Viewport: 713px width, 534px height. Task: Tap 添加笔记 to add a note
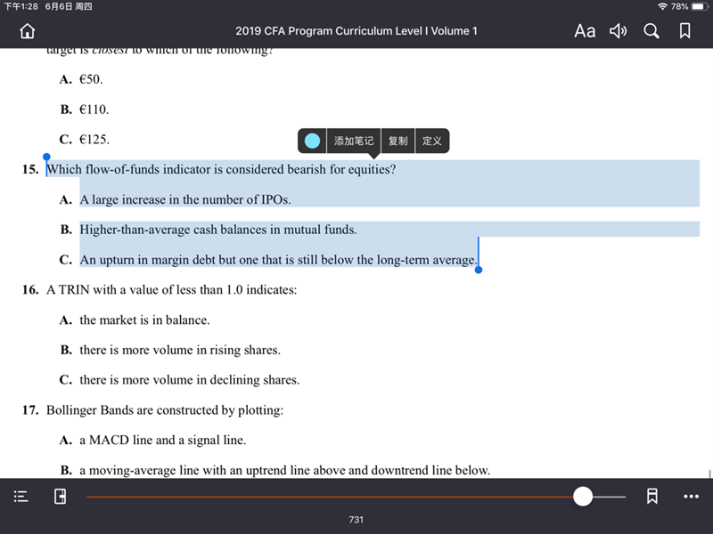354,141
